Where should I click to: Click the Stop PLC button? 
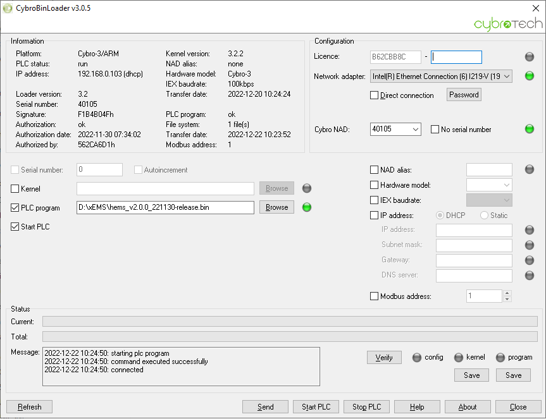tap(367, 407)
